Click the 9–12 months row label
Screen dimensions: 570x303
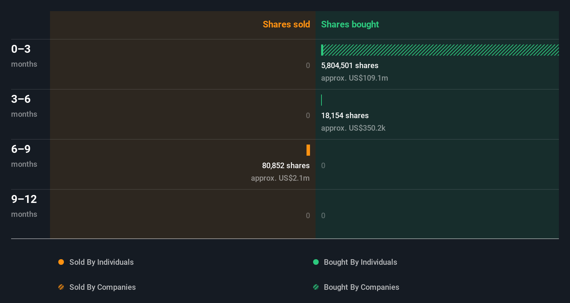24,206
